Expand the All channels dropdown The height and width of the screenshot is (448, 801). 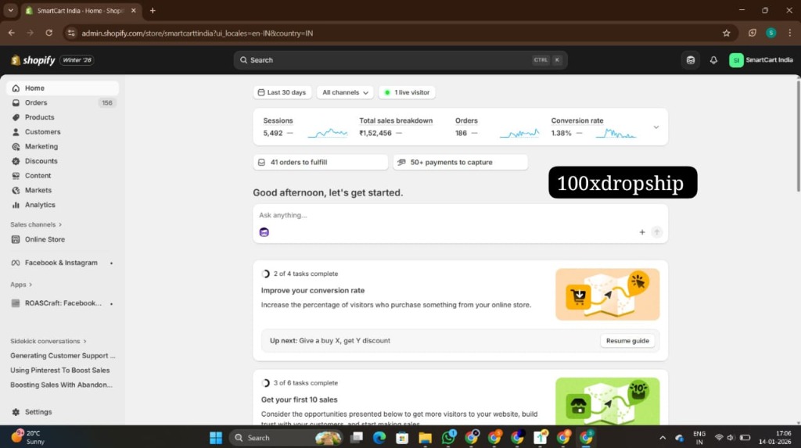pos(345,92)
